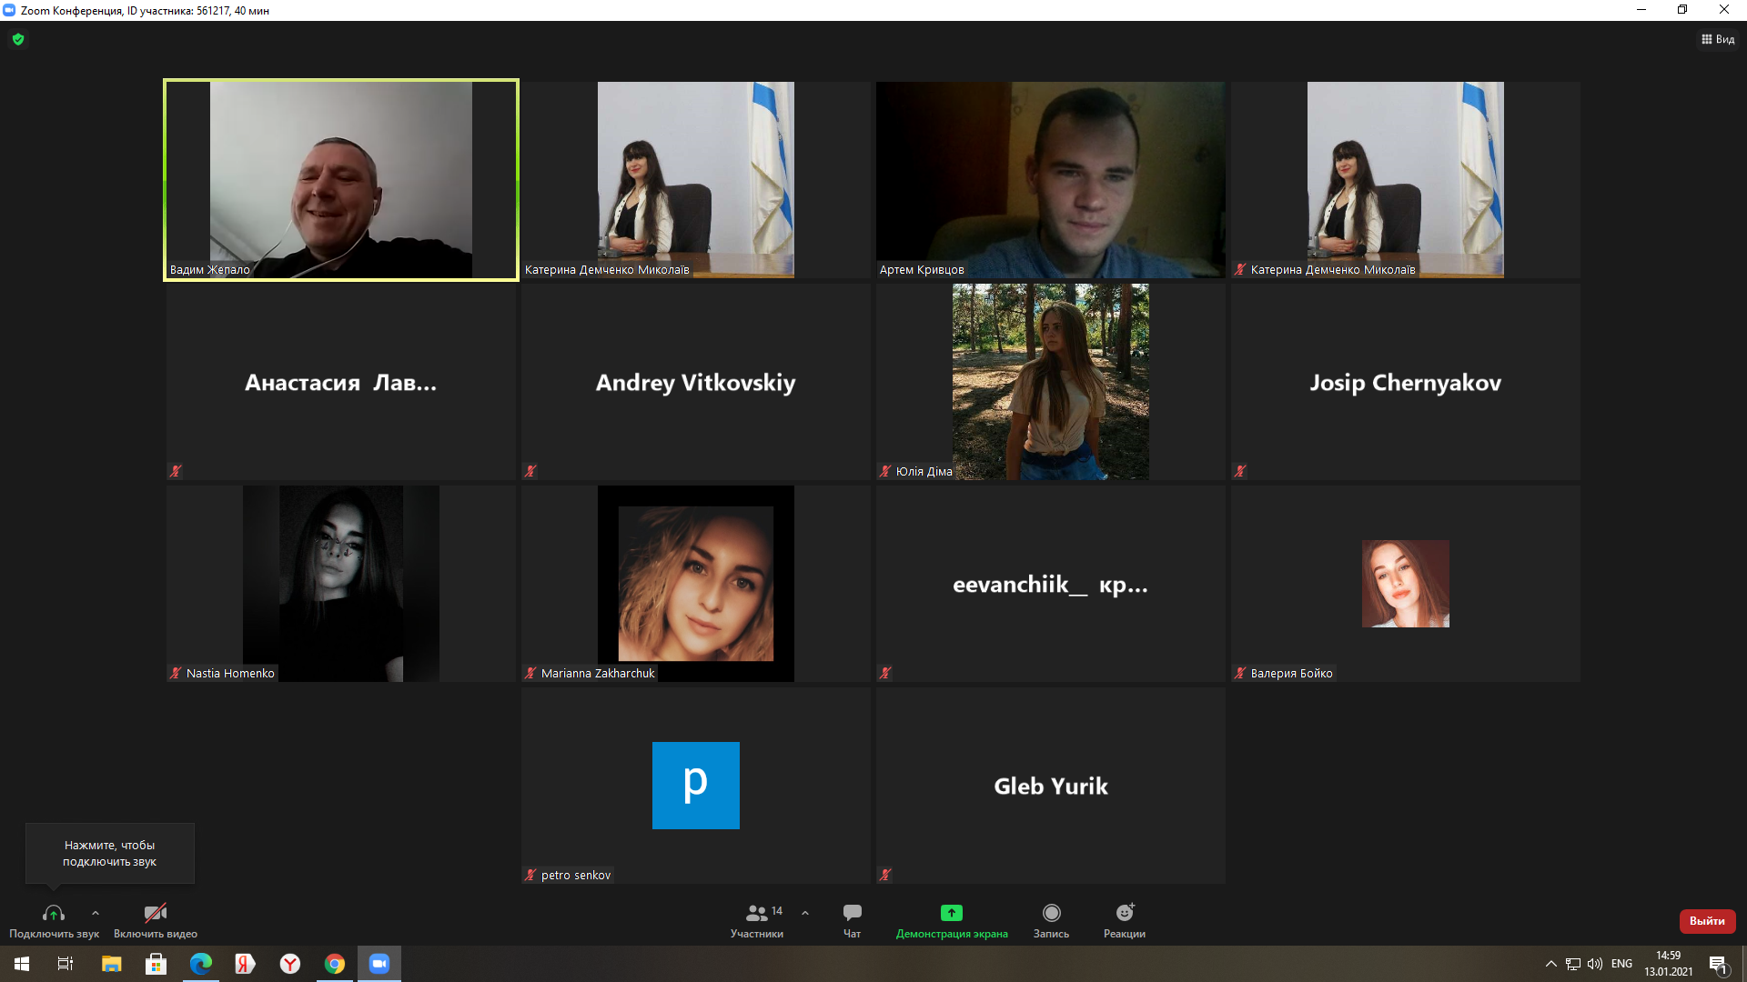1747x982 pixels.
Task: Select Артем Кривцов's video tile
Action: click(1050, 180)
